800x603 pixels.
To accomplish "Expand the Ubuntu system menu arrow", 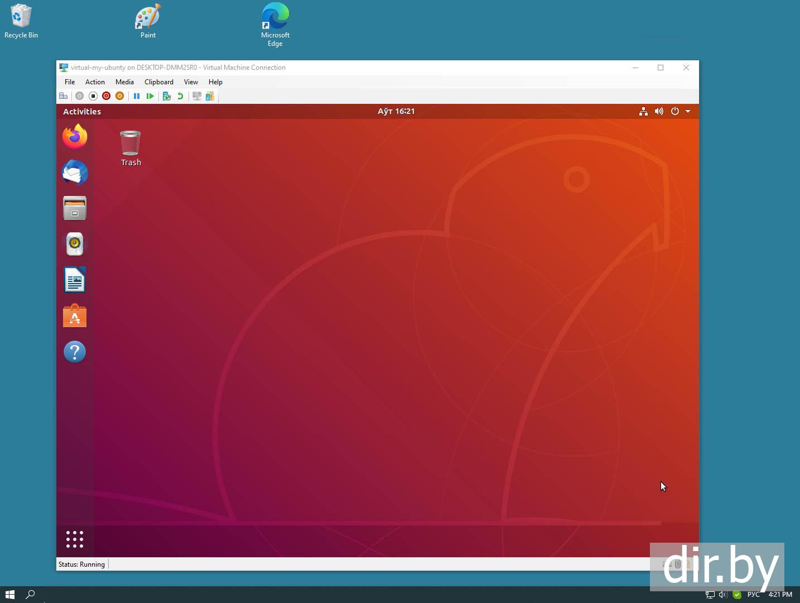I will 688,111.
